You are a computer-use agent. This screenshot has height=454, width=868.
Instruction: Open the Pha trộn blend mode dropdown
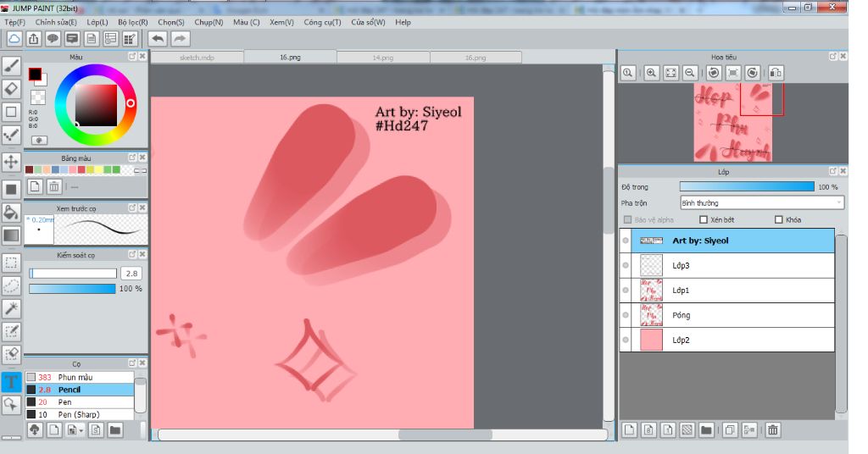pos(762,203)
